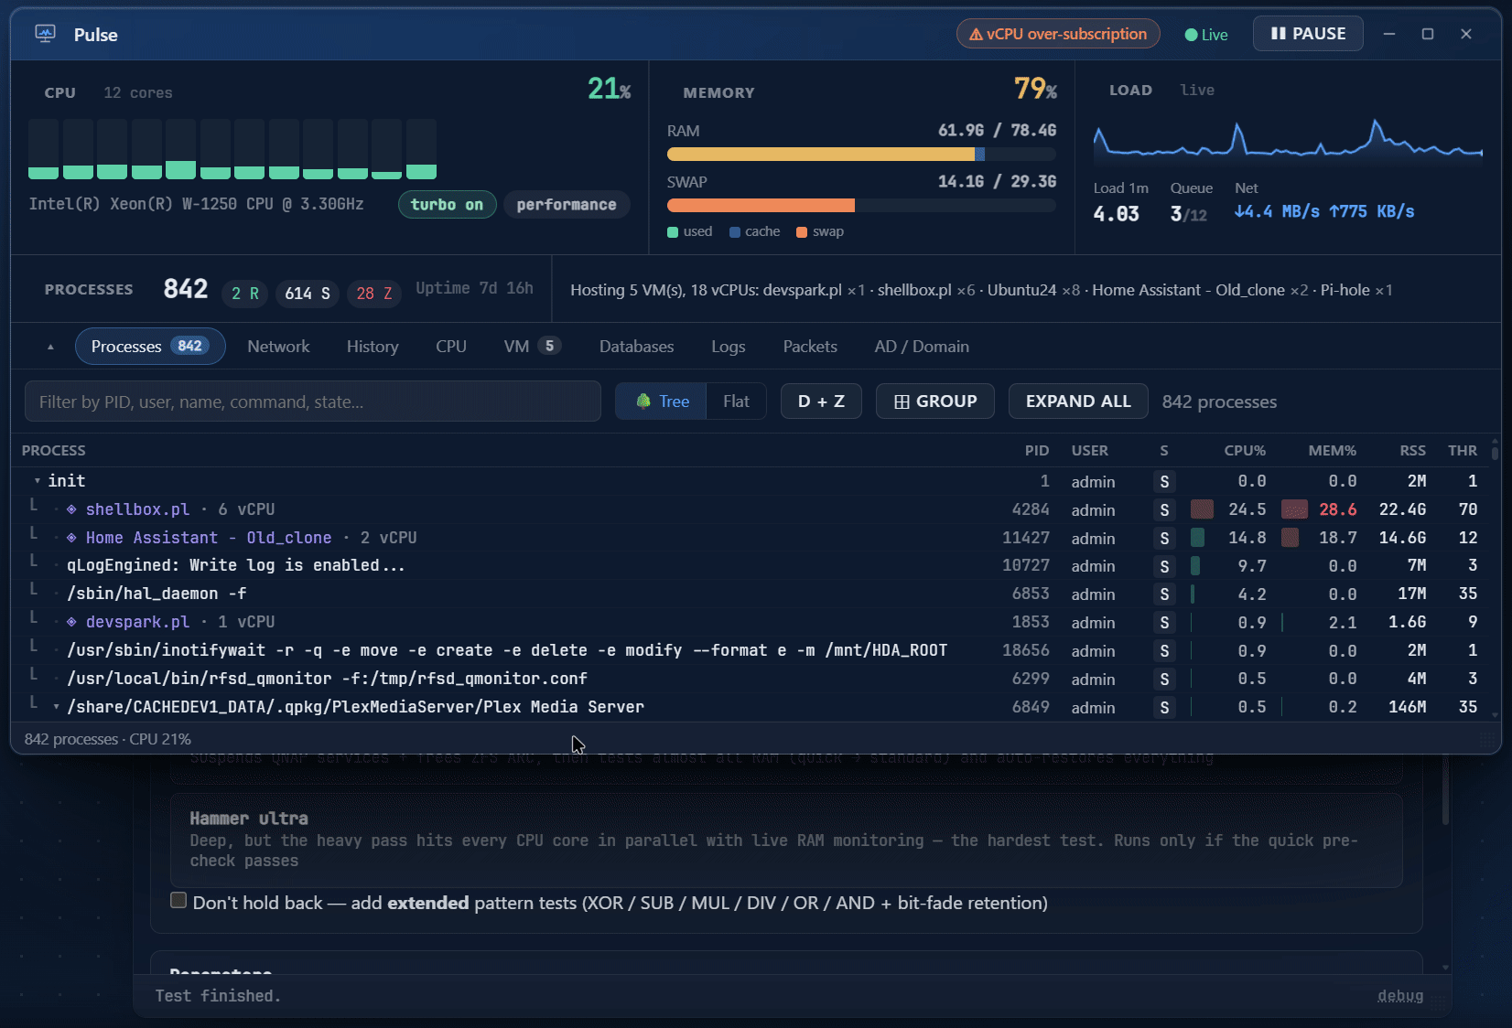Collapse the top panel using the small up arrow
Viewport: 1512px width, 1028px height.
(50, 347)
